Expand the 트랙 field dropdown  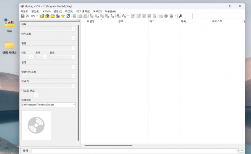(46, 57)
